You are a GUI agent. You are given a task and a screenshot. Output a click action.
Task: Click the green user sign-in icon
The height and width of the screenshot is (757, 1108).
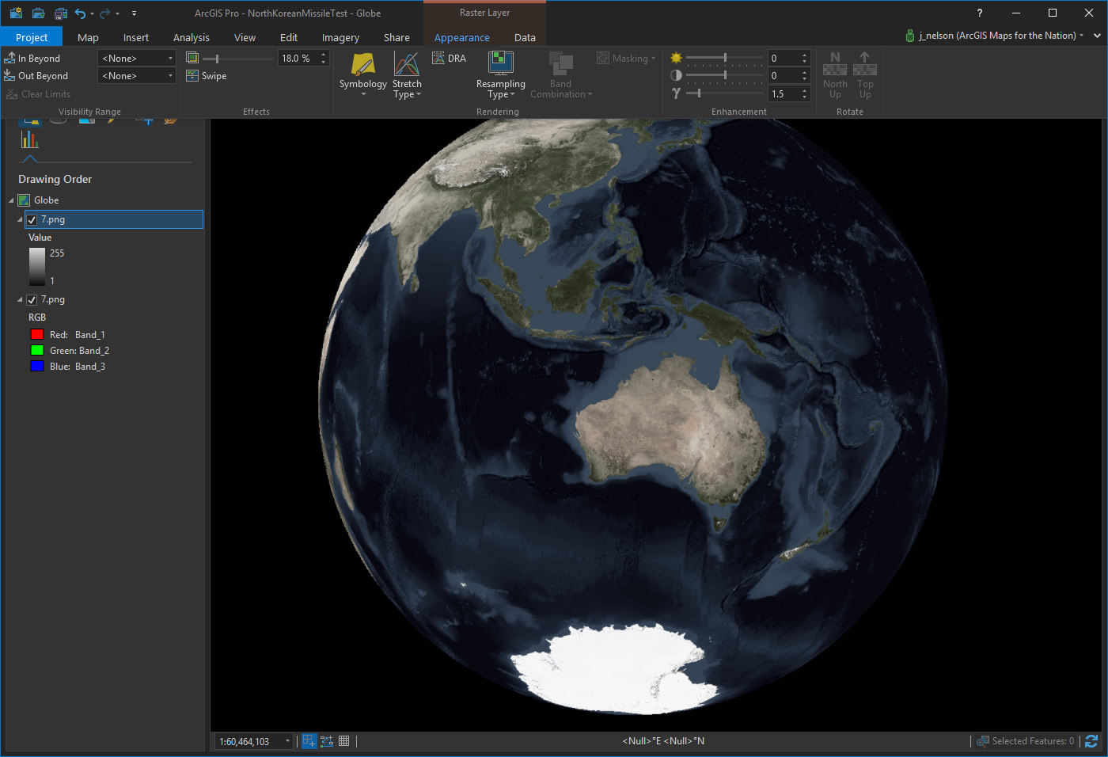point(910,36)
